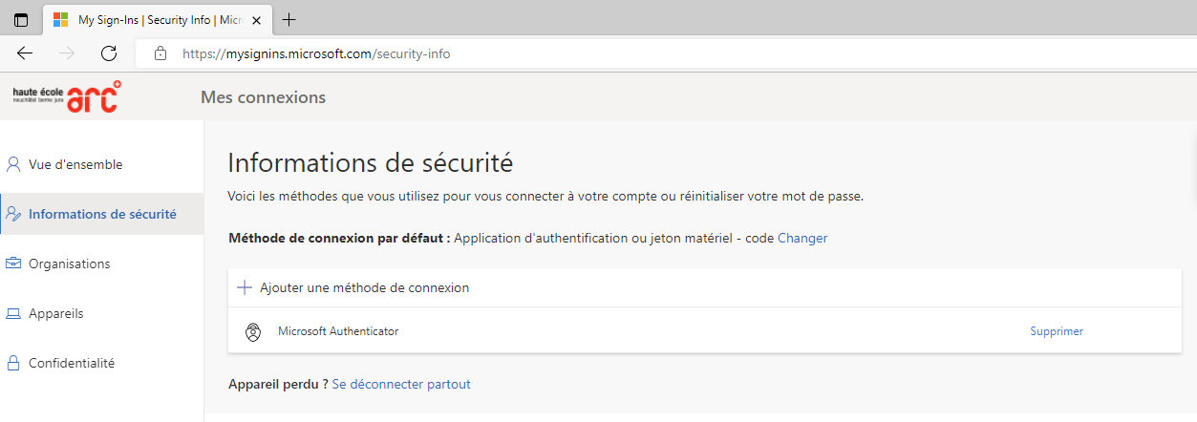Select Informations de sécurité sidebar item
The image size is (1197, 422).
[x=101, y=214]
